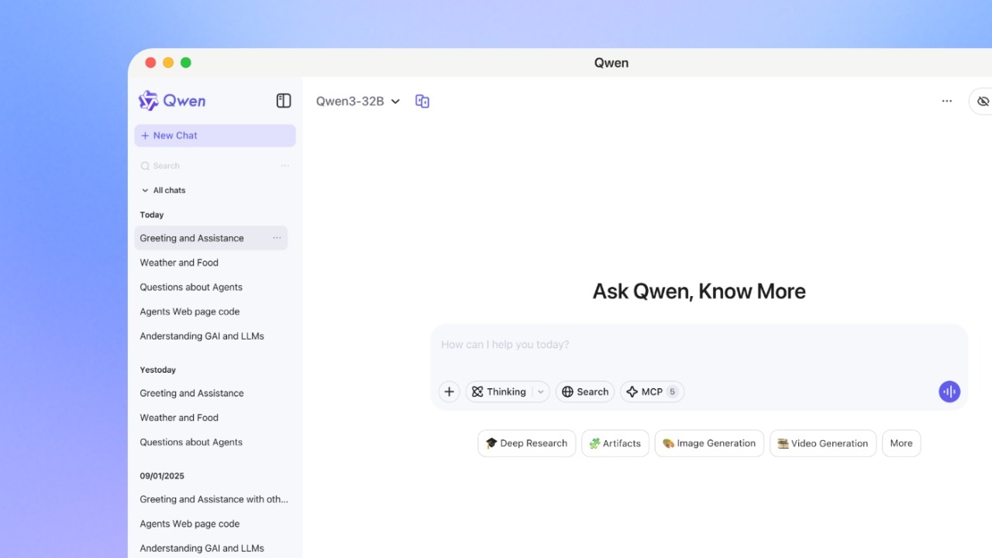The image size is (992, 558).
Task: Toggle the MCP tools button
Action: 651,392
